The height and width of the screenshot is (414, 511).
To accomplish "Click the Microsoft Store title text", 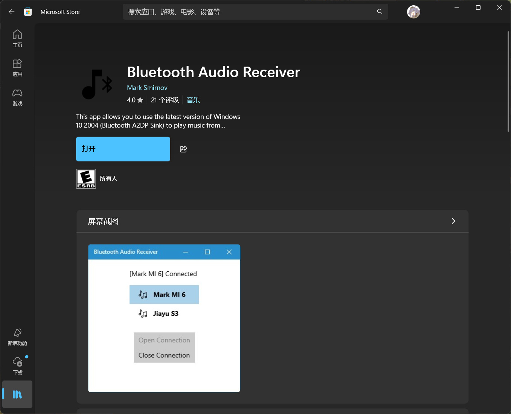I will click(x=60, y=12).
